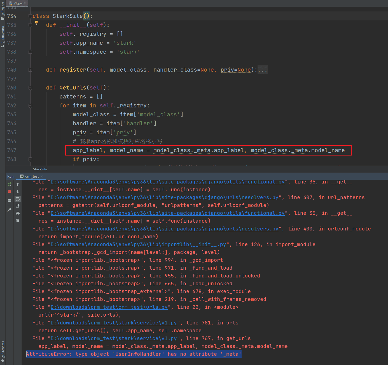The width and height of the screenshot is (388, 365).
Task: Clear all console output with trash icon
Action: tap(18, 221)
